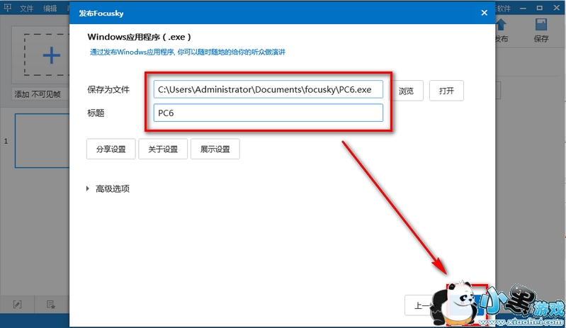Click the 浏览 browse button
Image resolution: width=566 pixels, height=328 pixels.
407,91
